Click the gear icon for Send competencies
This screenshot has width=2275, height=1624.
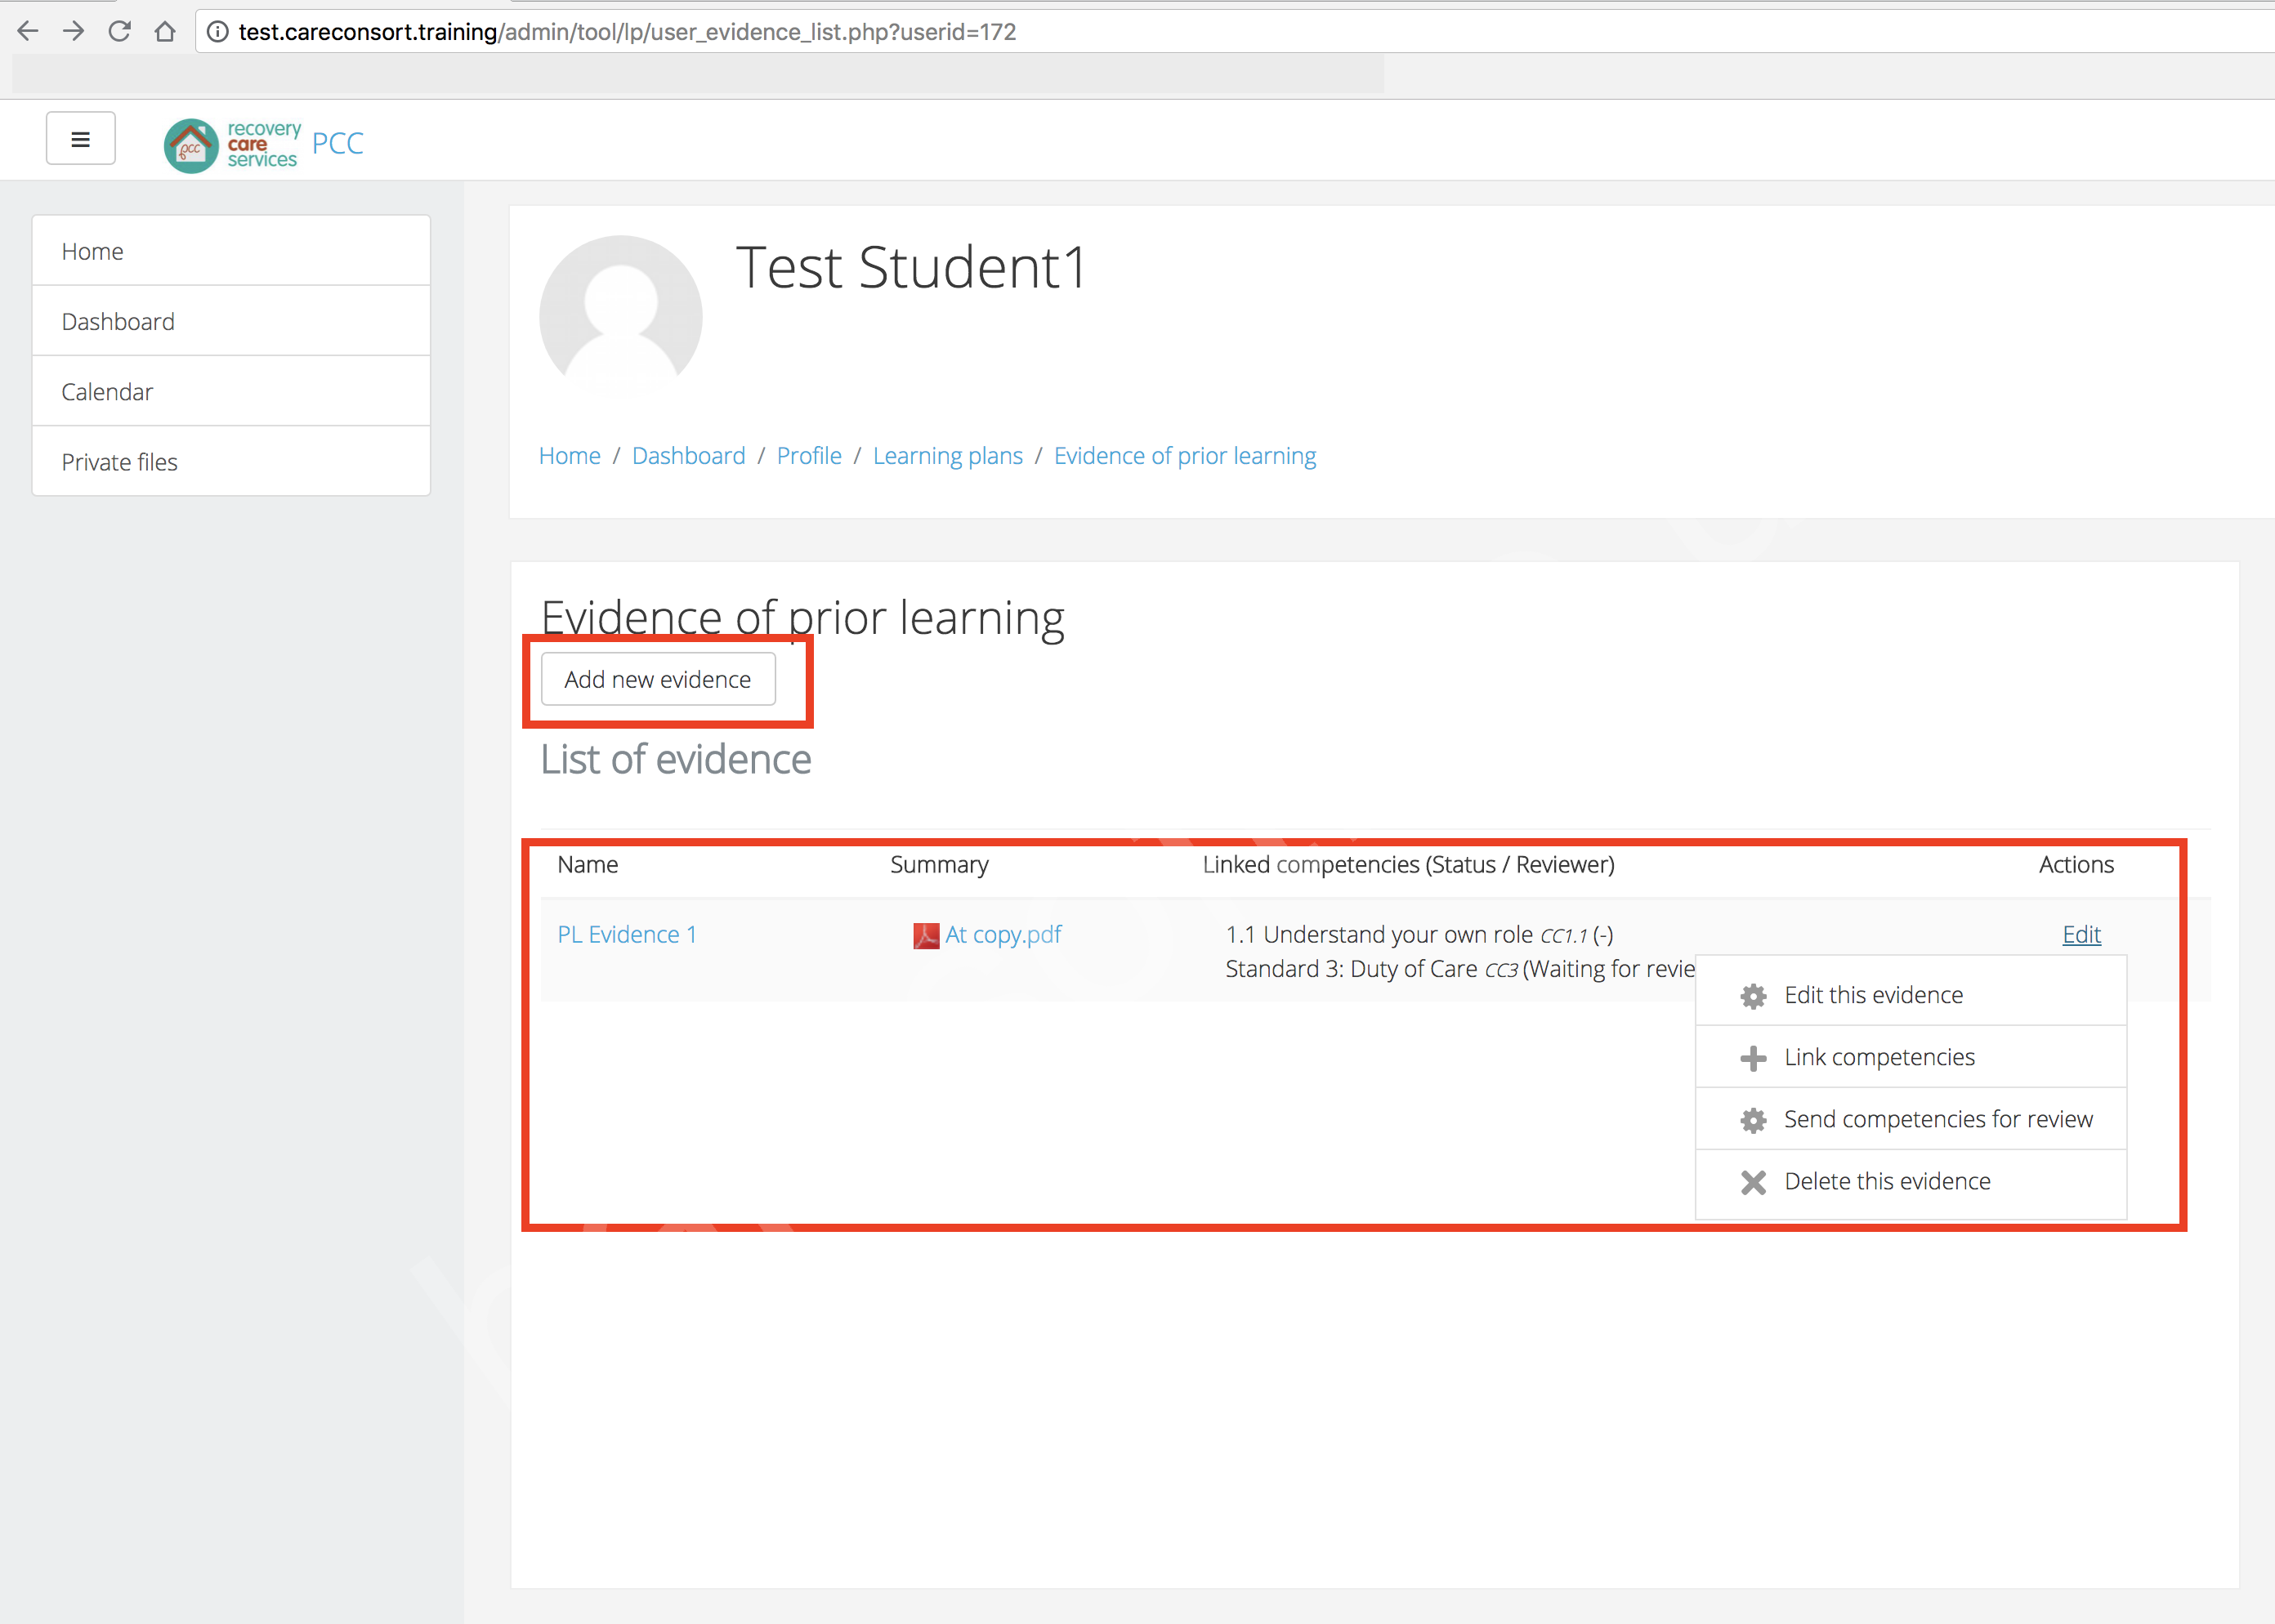tap(1753, 1120)
